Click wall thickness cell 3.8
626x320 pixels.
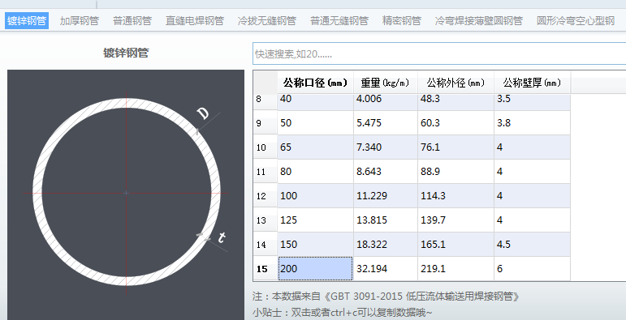pos(532,123)
